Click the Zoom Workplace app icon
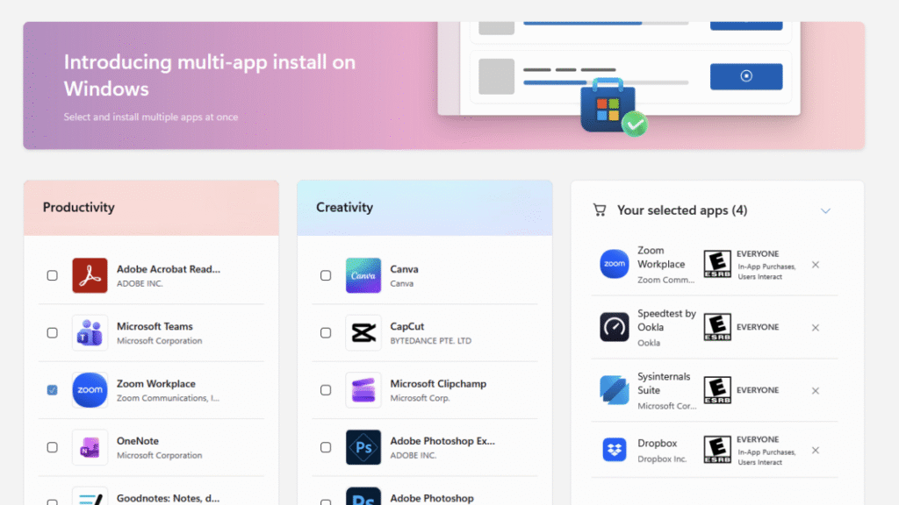This screenshot has height=505, width=899. 89,389
